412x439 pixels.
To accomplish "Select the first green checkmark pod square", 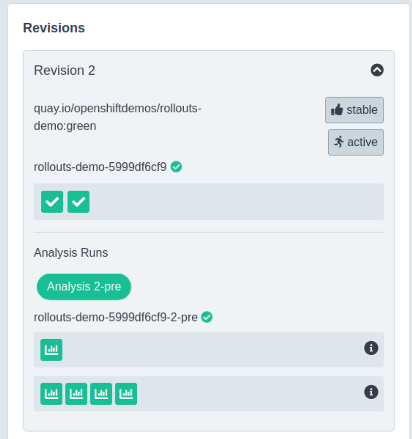I will [52, 202].
